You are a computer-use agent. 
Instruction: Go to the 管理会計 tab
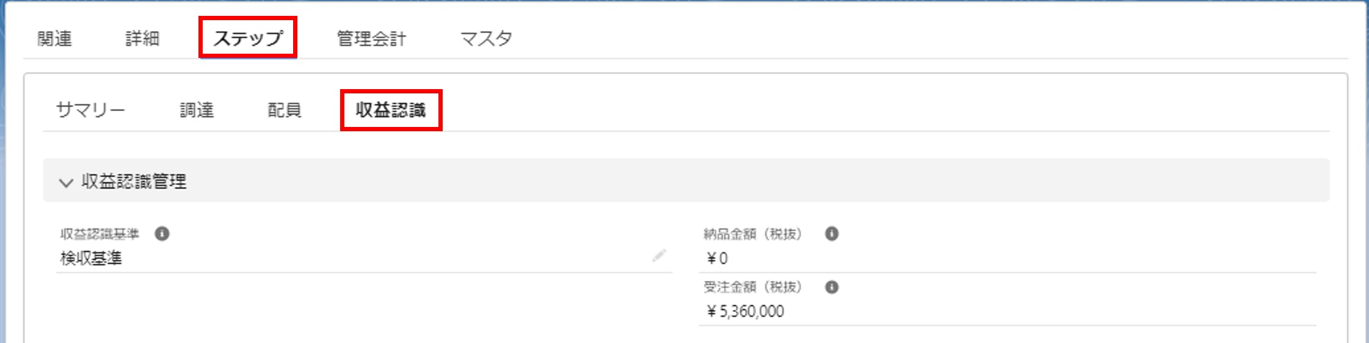tap(372, 39)
